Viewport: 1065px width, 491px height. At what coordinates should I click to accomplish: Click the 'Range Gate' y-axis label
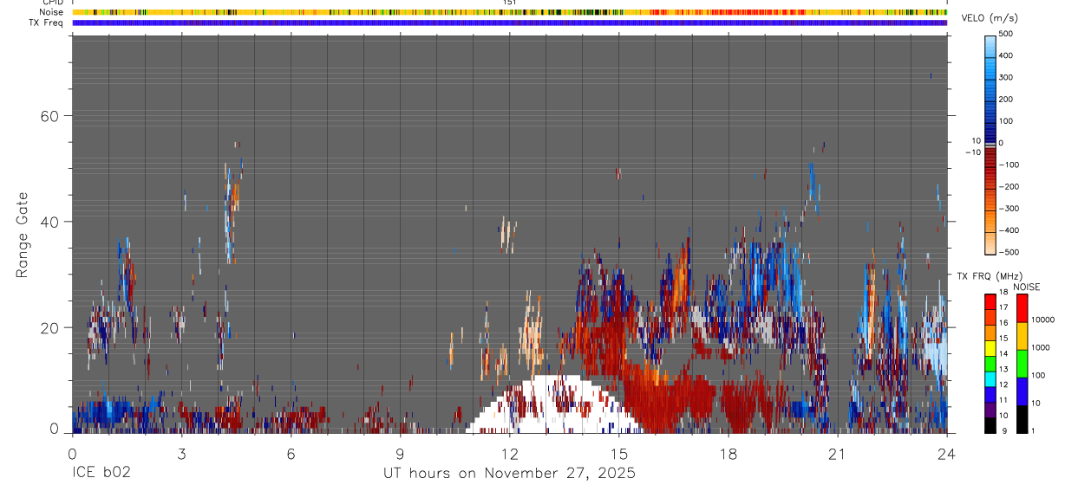pos(22,235)
